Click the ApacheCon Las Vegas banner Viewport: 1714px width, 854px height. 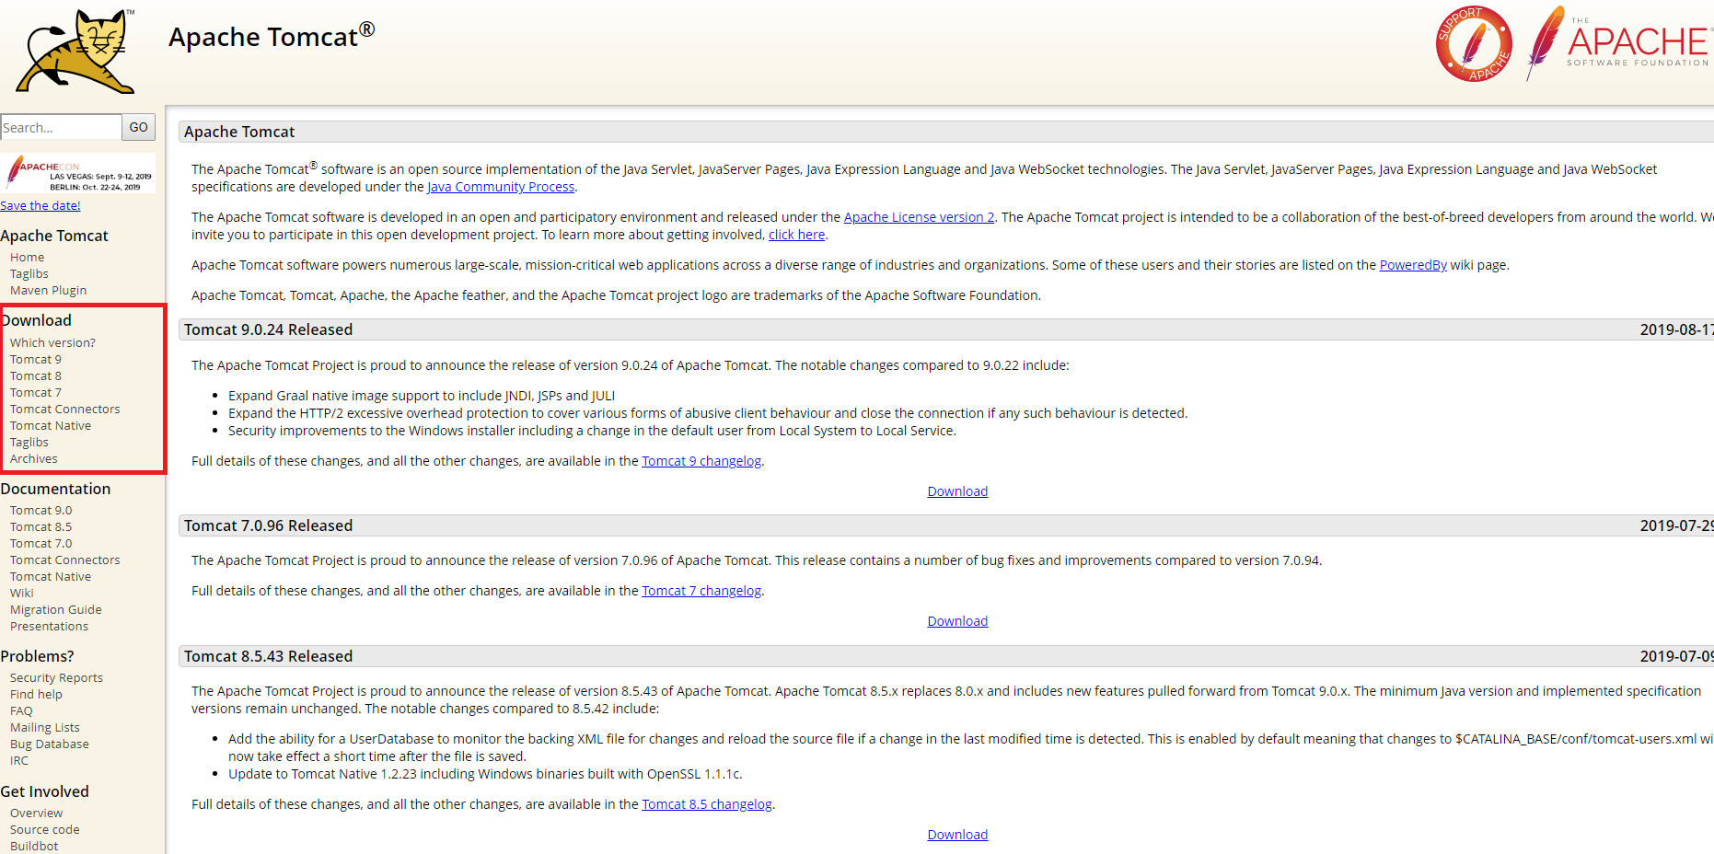(x=78, y=173)
